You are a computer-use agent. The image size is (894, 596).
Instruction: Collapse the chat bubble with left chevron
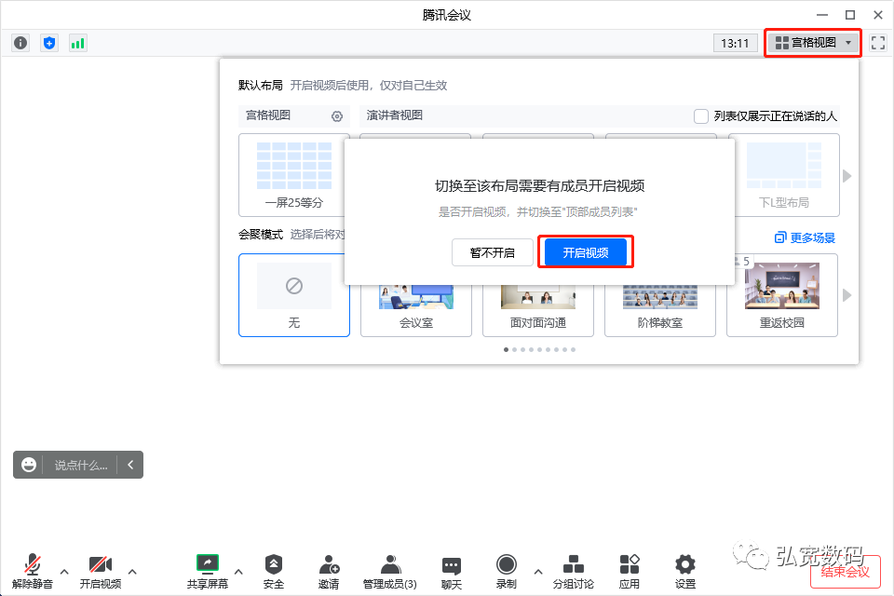pyautogui.click(x=130, y=465)
